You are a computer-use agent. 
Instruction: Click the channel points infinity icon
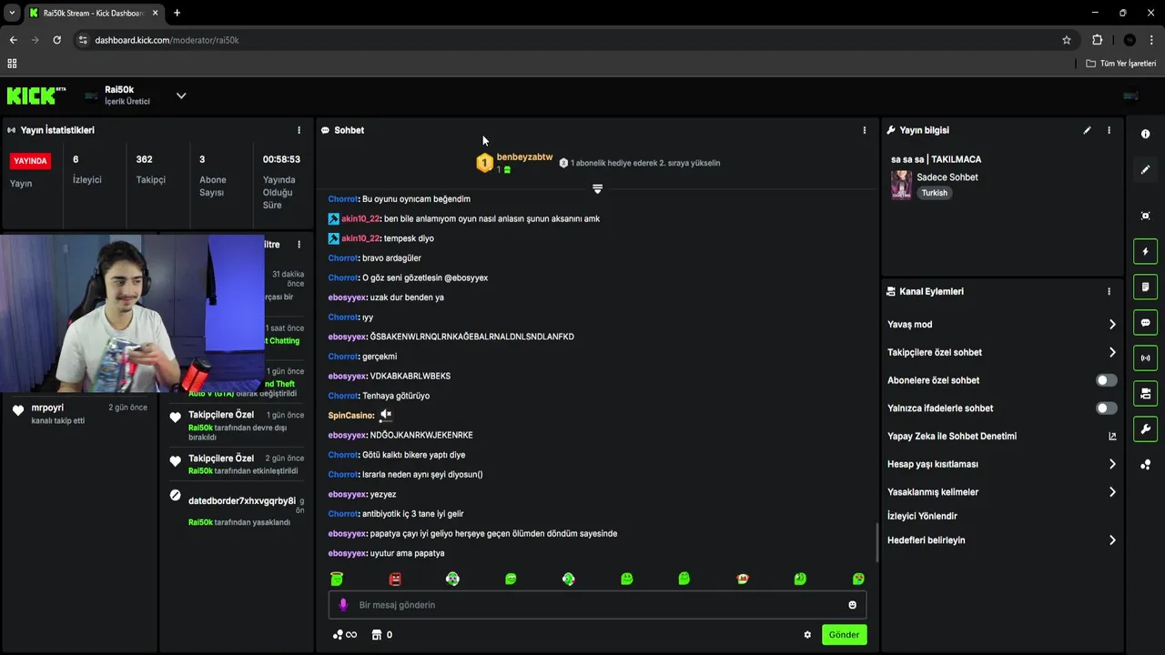(345, 635)
